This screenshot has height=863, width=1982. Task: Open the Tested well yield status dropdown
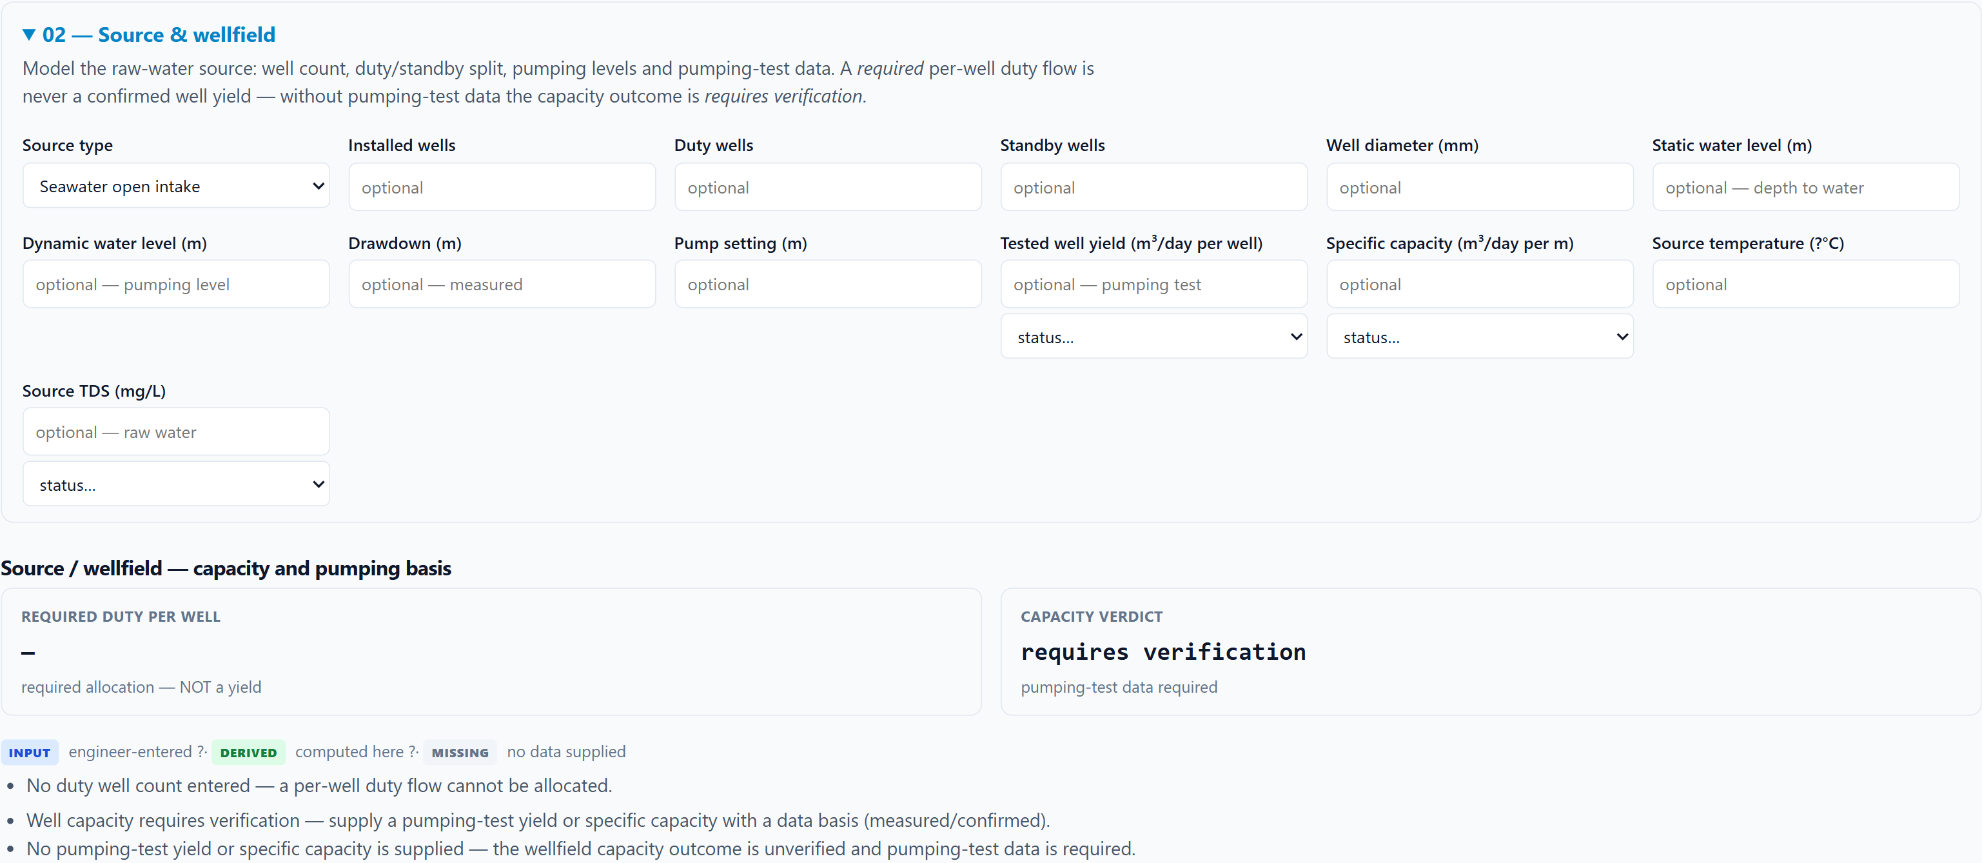[1153, 337]
